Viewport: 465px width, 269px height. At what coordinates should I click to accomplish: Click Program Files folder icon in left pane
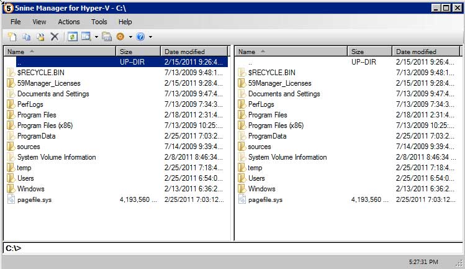point(11,115)
